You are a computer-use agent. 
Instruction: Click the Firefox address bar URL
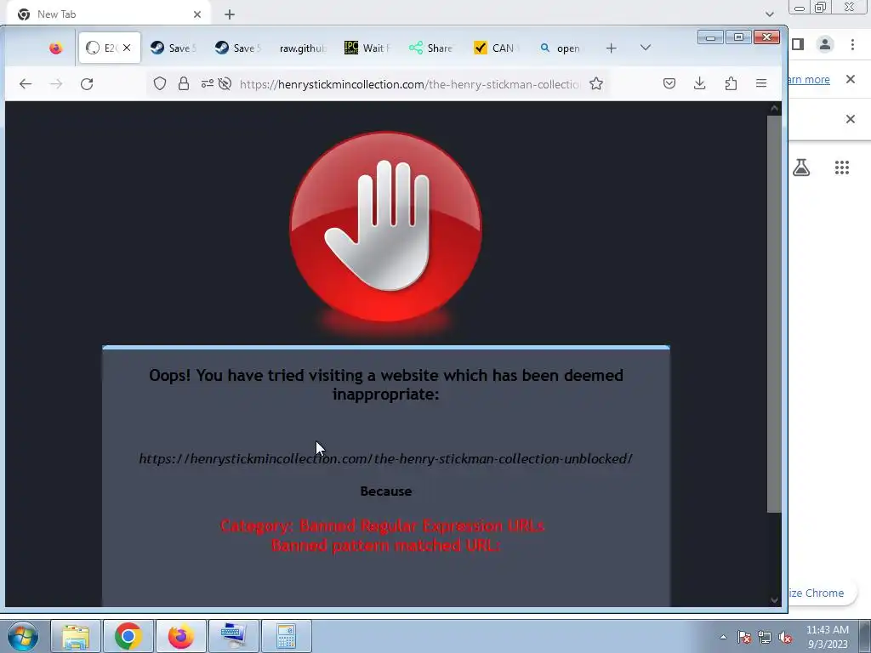[x=409, y=84]
